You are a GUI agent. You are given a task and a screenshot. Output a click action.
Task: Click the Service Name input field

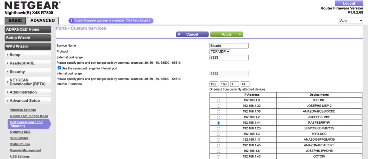click(229, 46)
